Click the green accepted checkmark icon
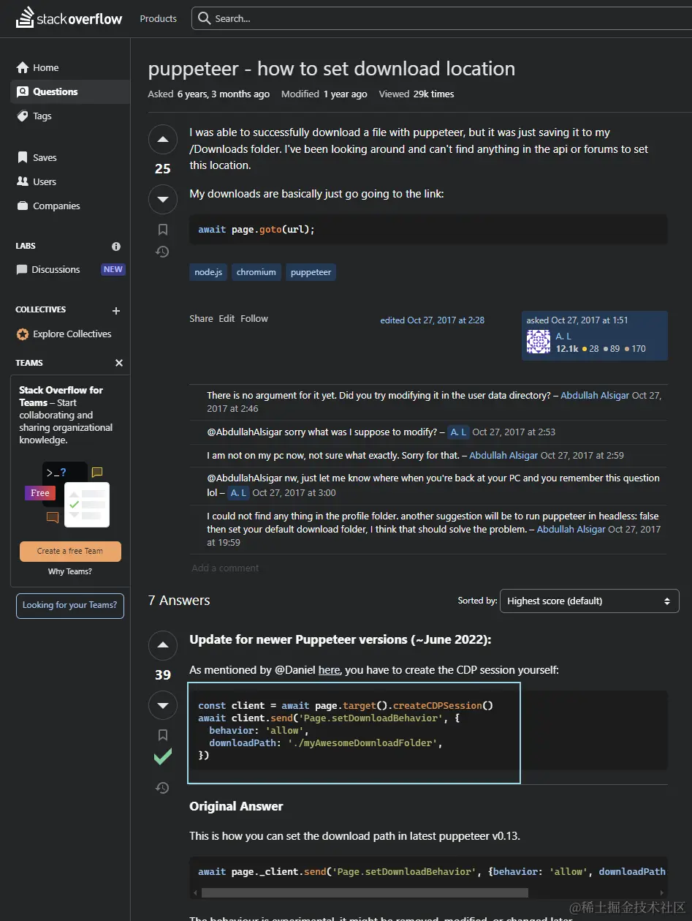Screen dimensions: 692x921 click(162, 757)
